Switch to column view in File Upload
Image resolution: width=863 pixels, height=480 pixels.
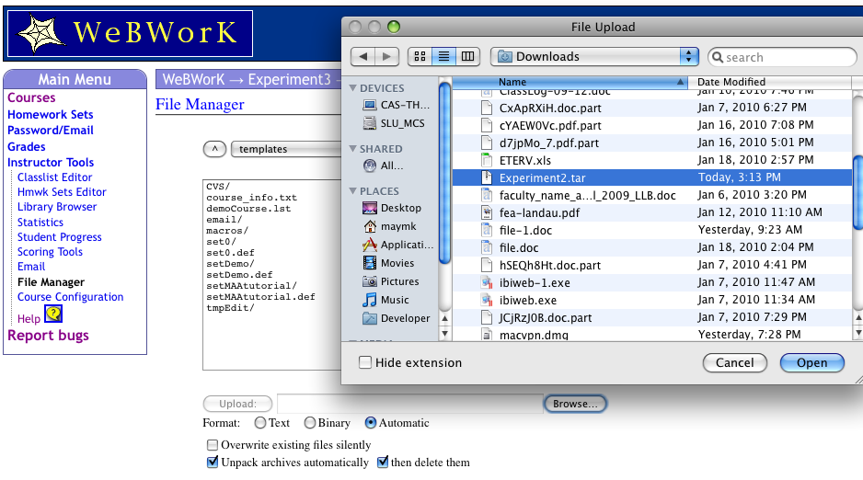[x=467, y=57]
